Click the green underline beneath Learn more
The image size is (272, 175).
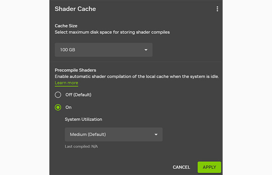pos(66,86)
